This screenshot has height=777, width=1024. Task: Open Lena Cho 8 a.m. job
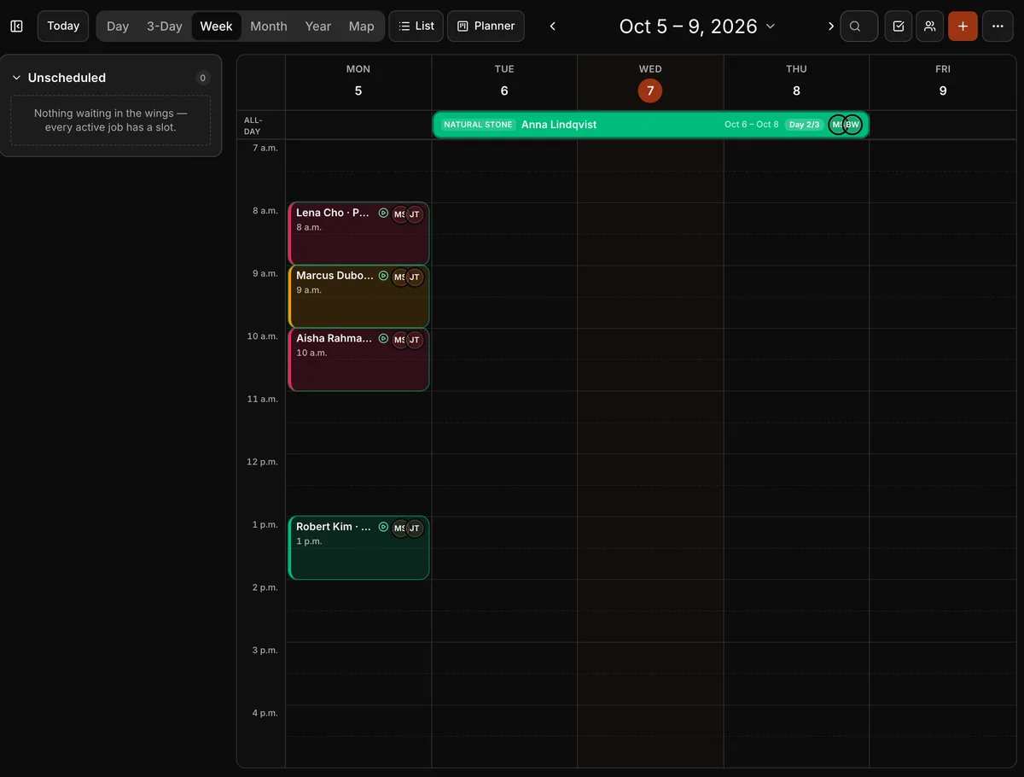358,233
